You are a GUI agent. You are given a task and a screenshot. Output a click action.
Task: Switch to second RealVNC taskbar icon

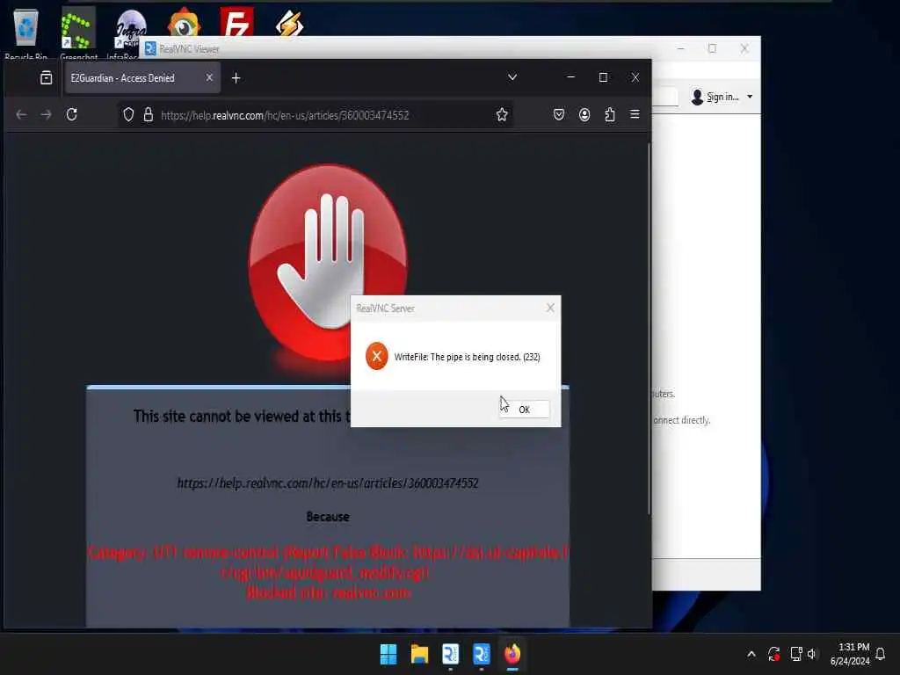[x=482, y=654]
